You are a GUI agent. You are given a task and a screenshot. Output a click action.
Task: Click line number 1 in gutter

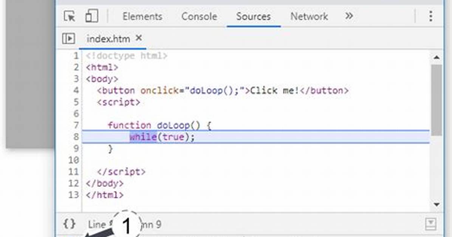[x=76, y=55]
